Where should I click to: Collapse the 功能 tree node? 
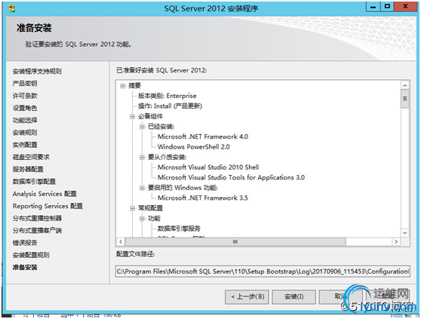point(142,219)
